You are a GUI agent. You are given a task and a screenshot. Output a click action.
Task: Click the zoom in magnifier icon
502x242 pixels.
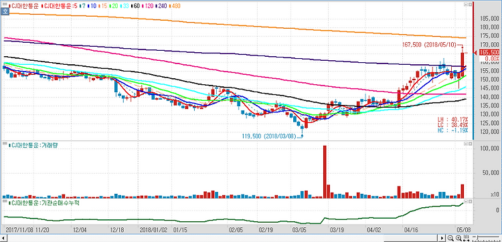point(458,238)
